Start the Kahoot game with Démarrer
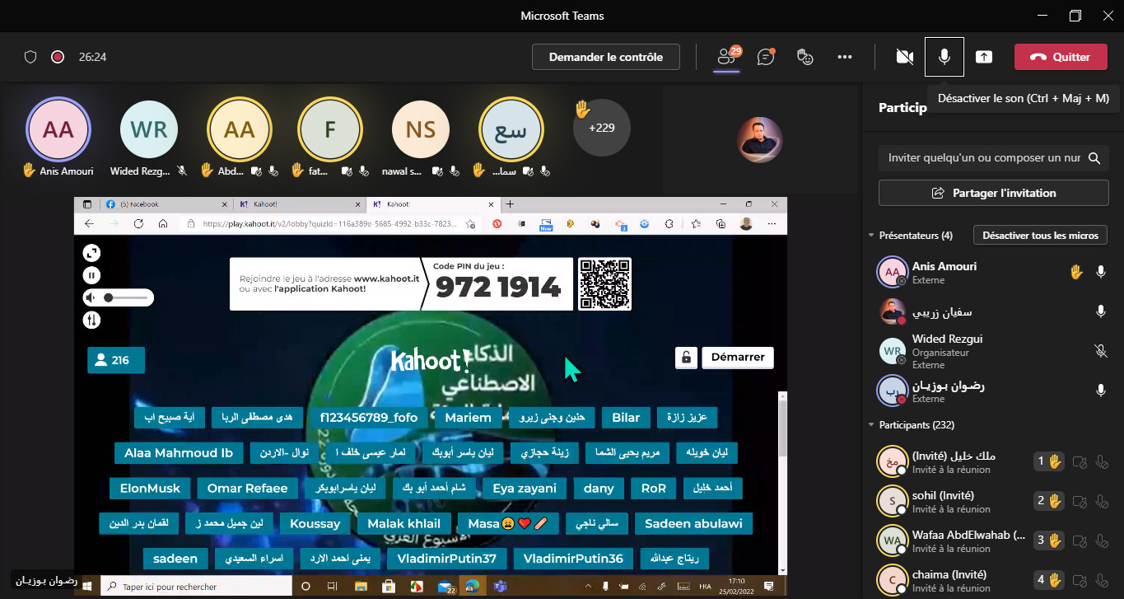The width and height of the screenshot is (1124, 599). (x=738, y=358)
